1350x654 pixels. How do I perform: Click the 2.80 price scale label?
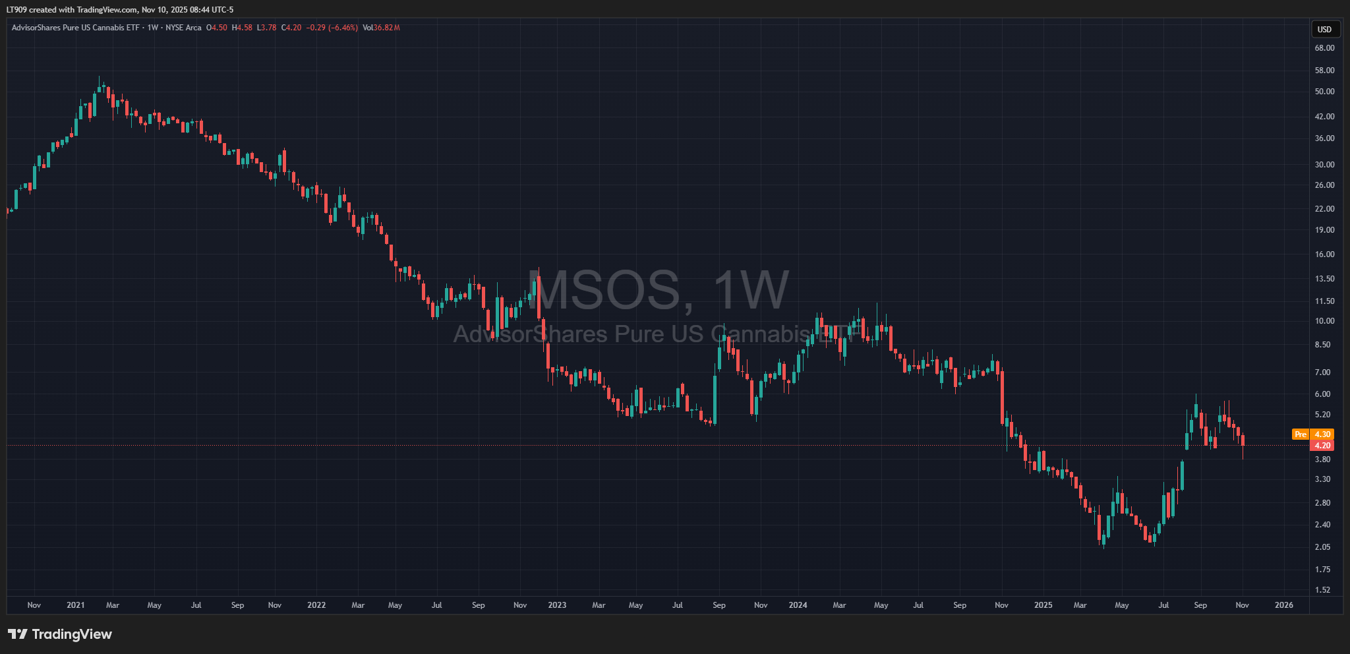point(1322,503)
